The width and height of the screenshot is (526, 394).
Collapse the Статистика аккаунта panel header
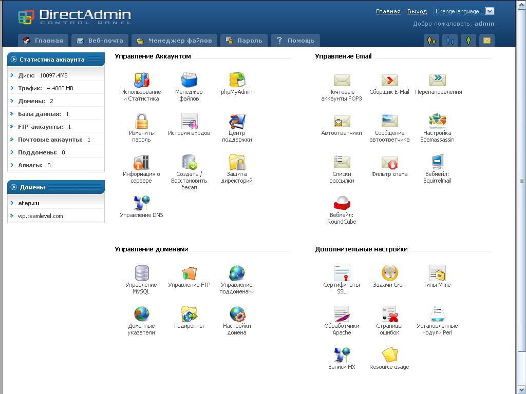55,60
